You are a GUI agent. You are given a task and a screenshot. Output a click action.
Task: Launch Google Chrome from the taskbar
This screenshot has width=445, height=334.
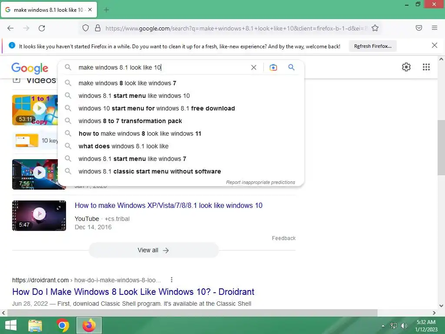(x=63, y=325)
